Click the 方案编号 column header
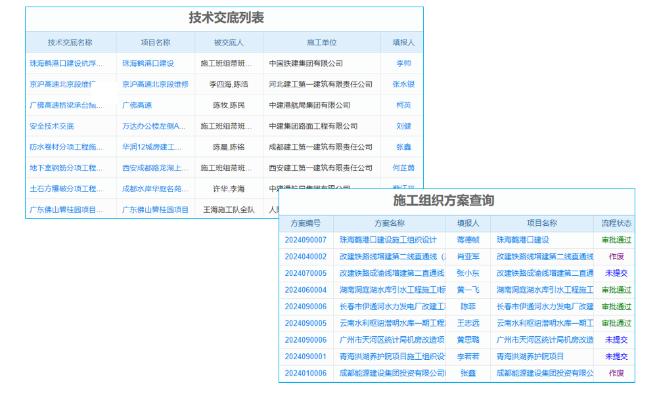The height and width of the screenshot is (394, 657). 305,223
